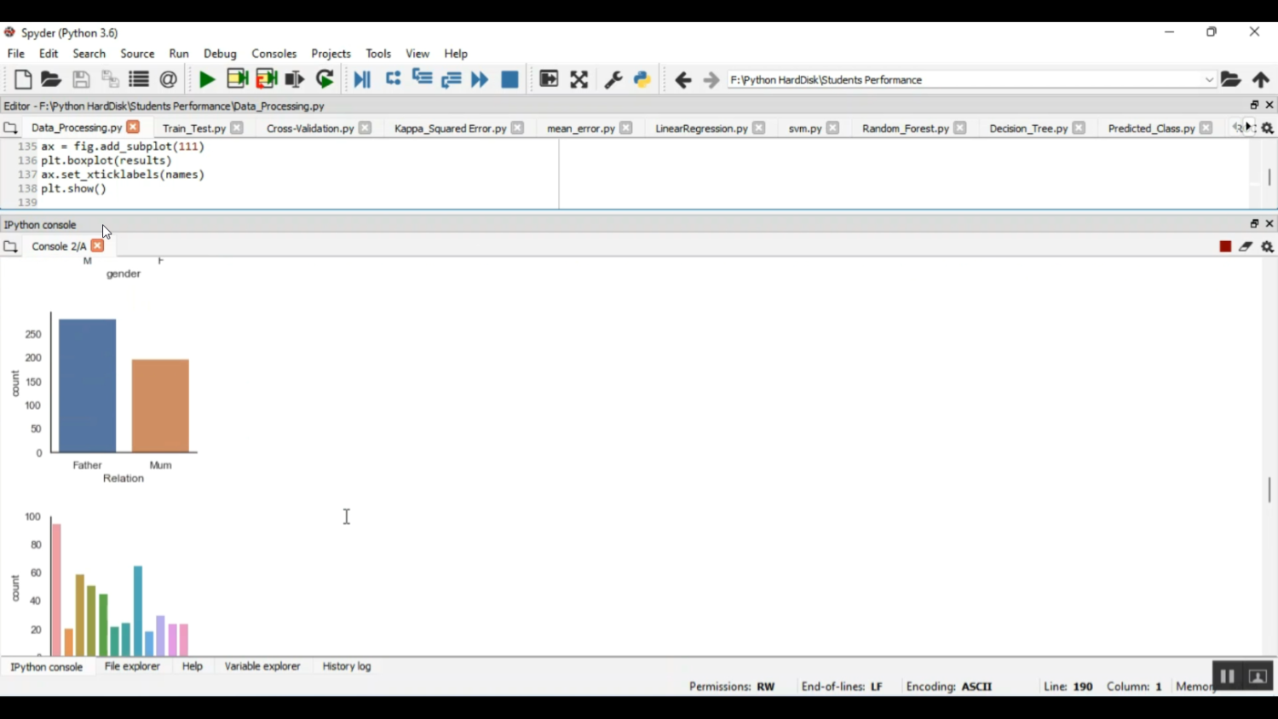Step into function in debugger
Screen dimensions: 1278x719
pyautogui.click(x=422, y=78)
